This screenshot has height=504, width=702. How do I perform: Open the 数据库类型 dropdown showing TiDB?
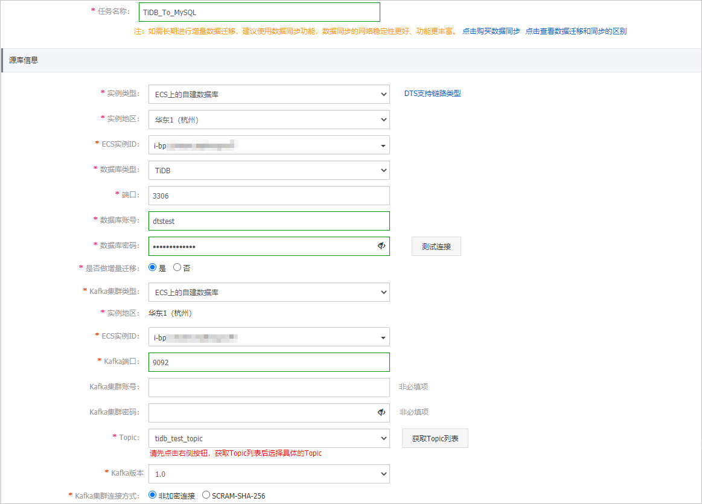coord(383,170)
